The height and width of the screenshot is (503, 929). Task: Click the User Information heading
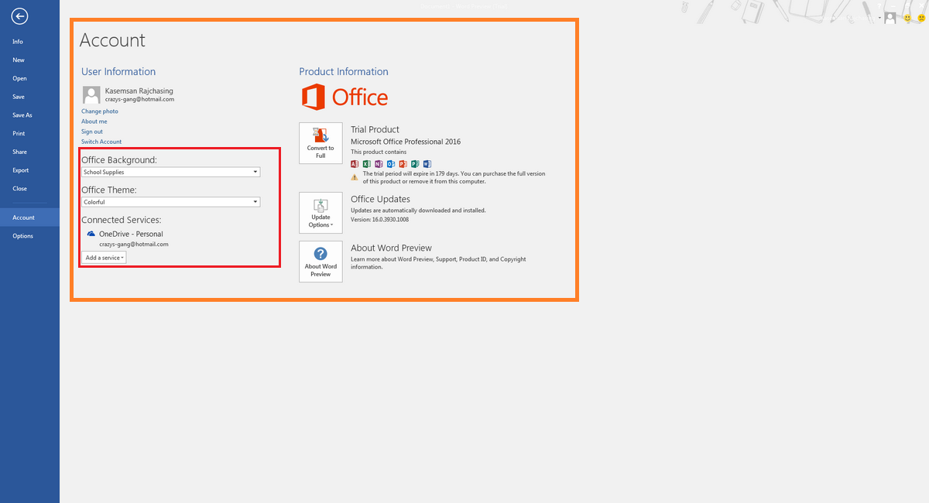pos(118,72)
